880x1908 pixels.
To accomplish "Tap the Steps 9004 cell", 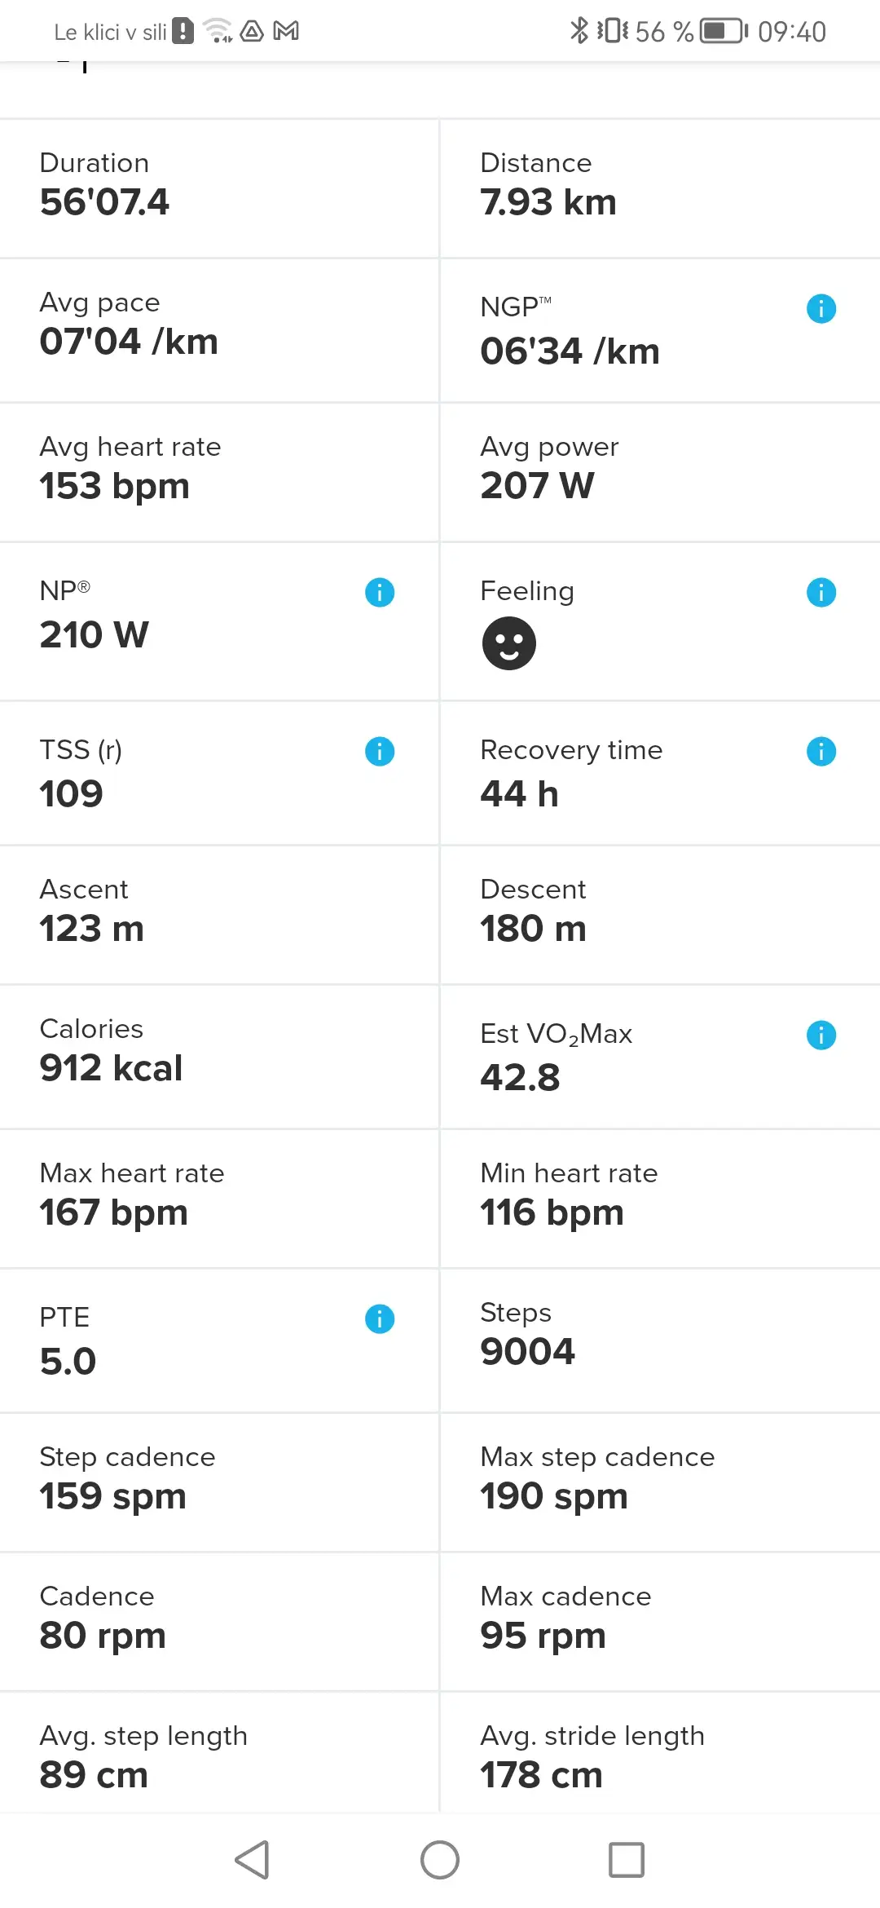I will pos(660,1340).
